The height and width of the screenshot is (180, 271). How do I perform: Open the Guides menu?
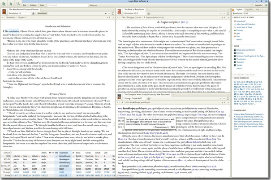click(x=33, y=5)
